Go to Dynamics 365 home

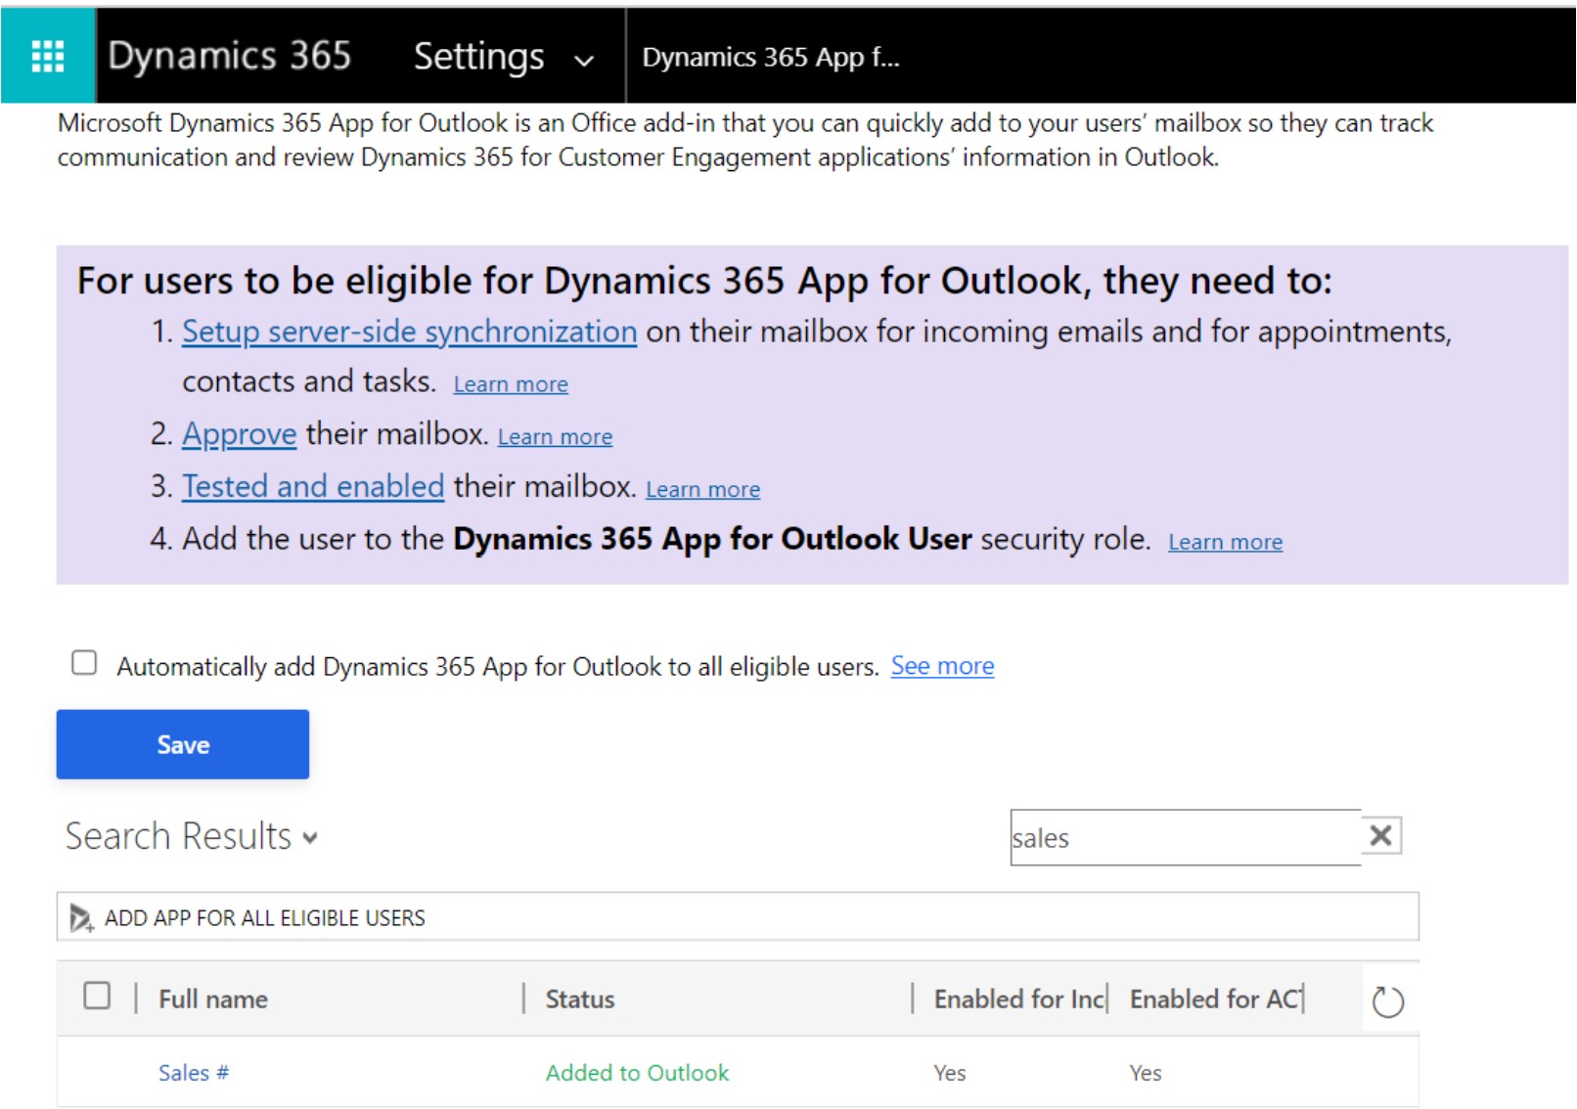point(231,57)
